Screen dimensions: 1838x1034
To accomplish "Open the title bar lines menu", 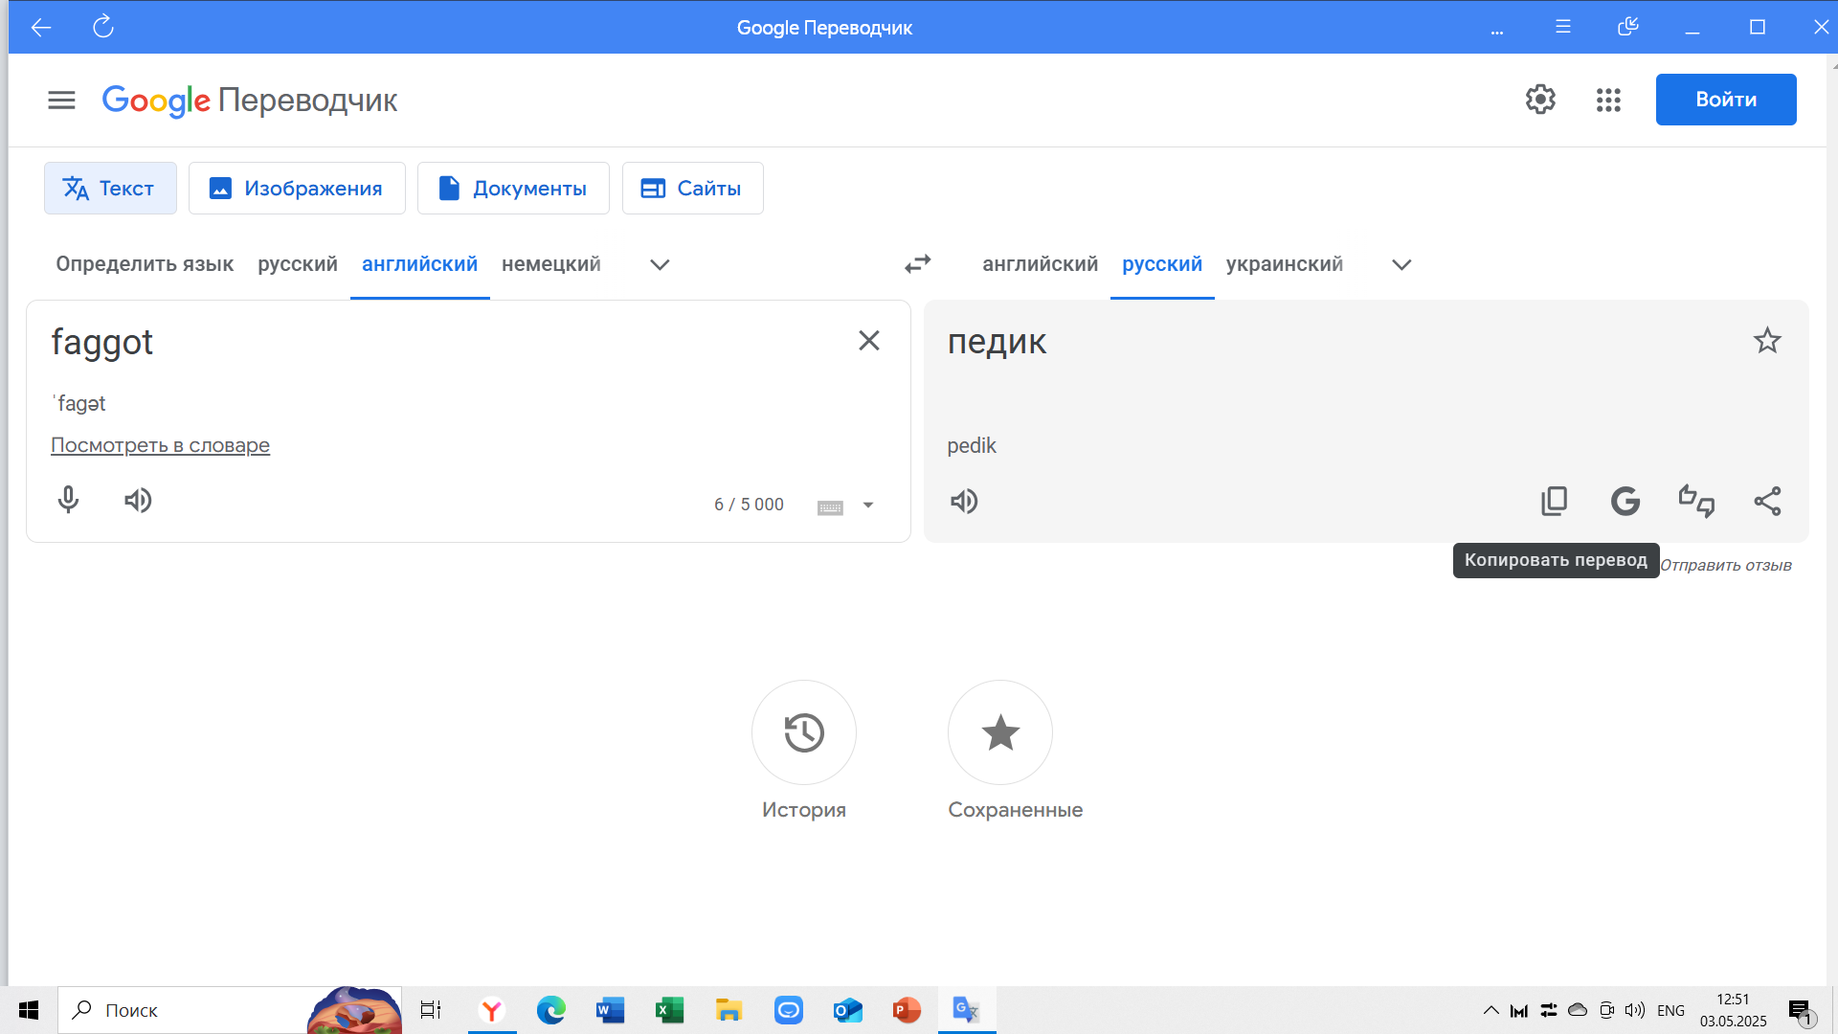I will click(1563, 27).
